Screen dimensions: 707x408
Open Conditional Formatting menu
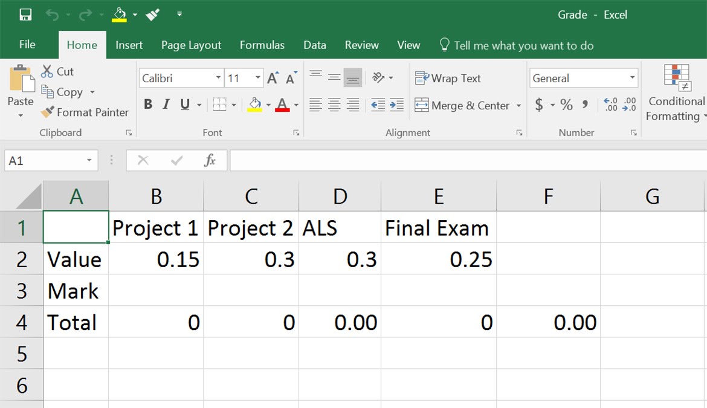pyautogui.click(x=676, y=93)
